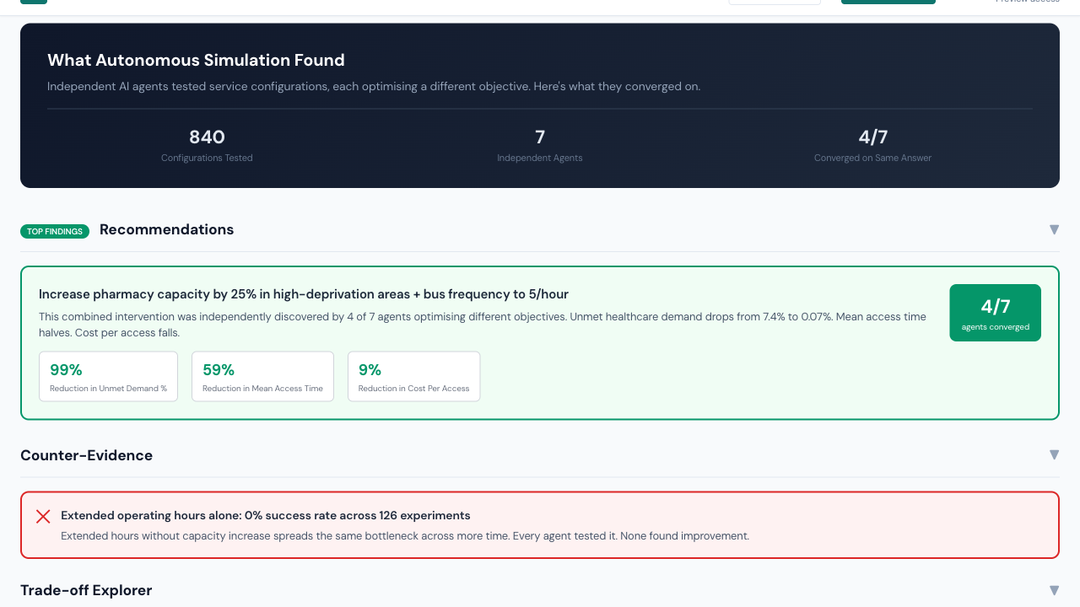Collapse the Counter-Evidence section

(1054, 454)
